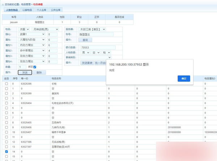The image size is (217, 161).
Task: Click unique ID 63526404
Action: 26,103
